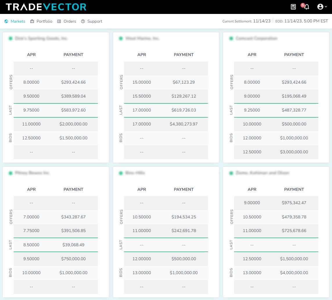The height and width of the screenshot is (300, 332).
Task: Select offer APR 15.00000
Action: pos(142,82)
